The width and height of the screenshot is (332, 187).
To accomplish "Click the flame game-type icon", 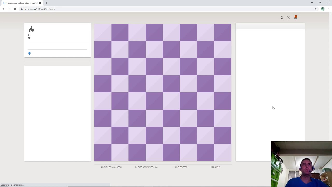I will click(31, 29).
